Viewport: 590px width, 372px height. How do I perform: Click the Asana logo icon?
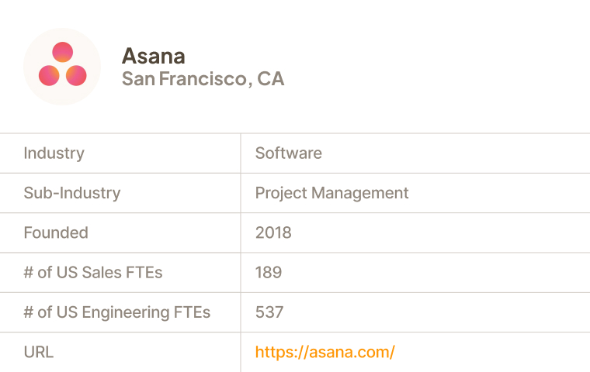(x=62, y=66)
